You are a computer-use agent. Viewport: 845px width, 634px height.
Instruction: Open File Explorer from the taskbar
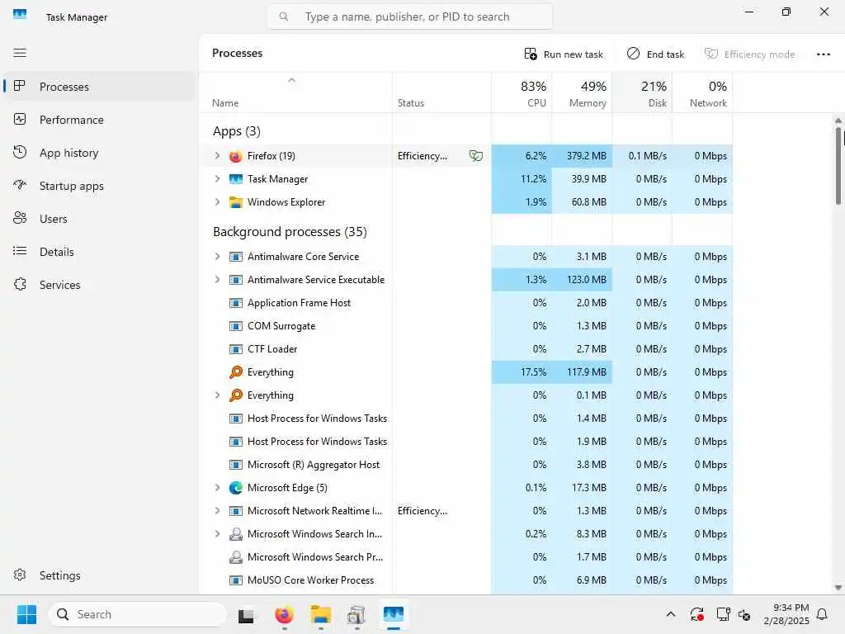[x=321, y=614]
